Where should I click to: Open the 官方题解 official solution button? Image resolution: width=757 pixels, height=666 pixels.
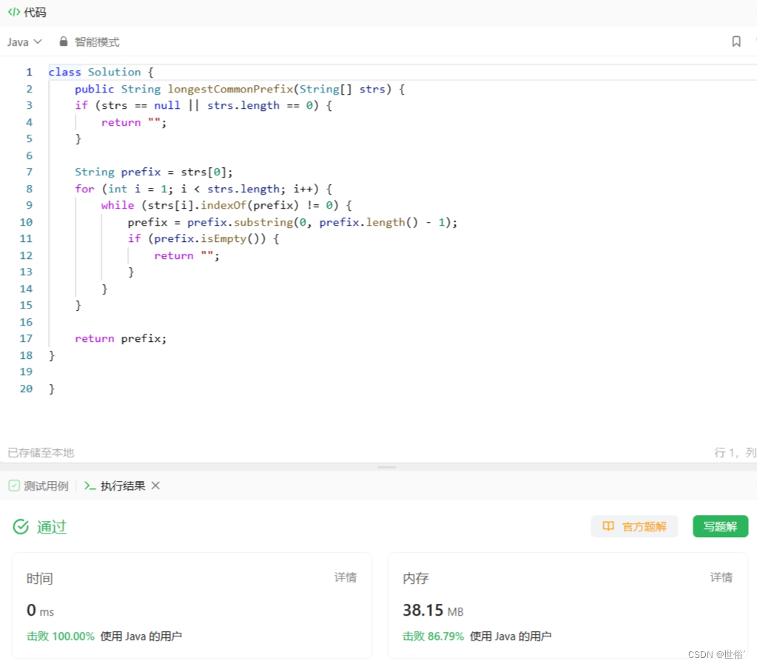click(634, 526)
